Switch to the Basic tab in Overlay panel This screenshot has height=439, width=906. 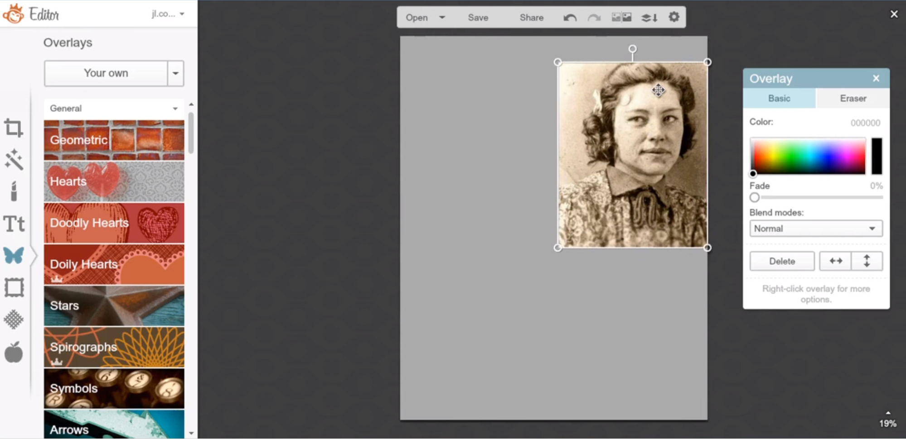tap(779, 98)
